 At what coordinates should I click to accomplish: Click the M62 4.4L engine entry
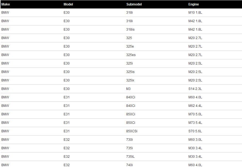pyautogui.click(x=195, y=106)
